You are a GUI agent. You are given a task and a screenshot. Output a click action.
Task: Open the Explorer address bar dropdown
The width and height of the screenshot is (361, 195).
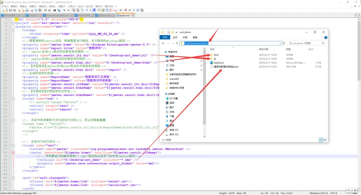point(280,43)
